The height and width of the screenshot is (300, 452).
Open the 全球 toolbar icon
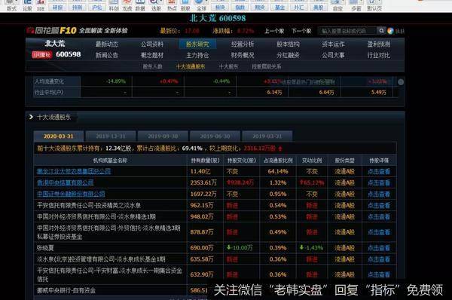(201, 5)
